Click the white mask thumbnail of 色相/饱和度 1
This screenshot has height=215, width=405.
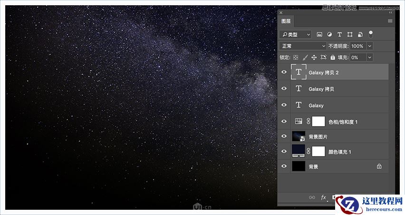coord(318,121)
